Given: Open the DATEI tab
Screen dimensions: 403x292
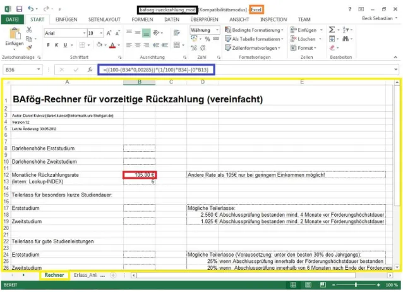Looking at the screenshot, I should (x=12, y=20).
